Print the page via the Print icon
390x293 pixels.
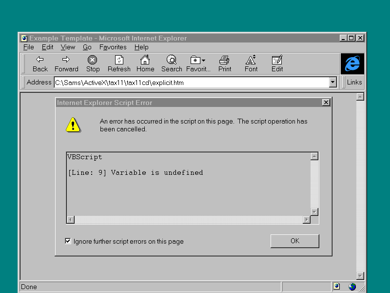224,60
